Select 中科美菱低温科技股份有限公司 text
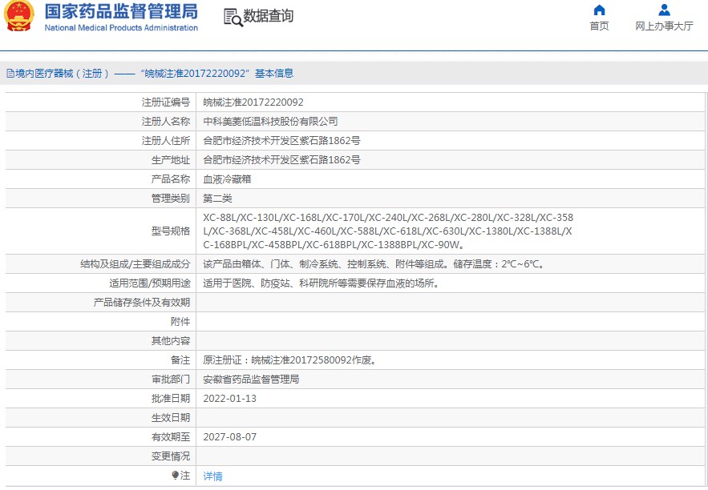The height and width of the screenshot is (490, 708). pos(270,121)
